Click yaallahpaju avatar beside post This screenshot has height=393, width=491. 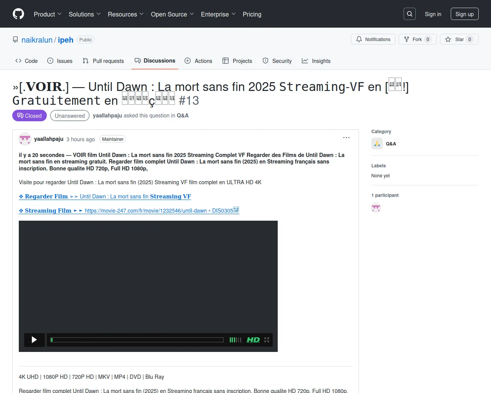click(25, 139)
